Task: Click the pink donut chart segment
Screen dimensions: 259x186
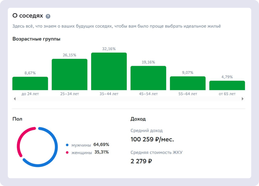Action: (x=20, y=140)
